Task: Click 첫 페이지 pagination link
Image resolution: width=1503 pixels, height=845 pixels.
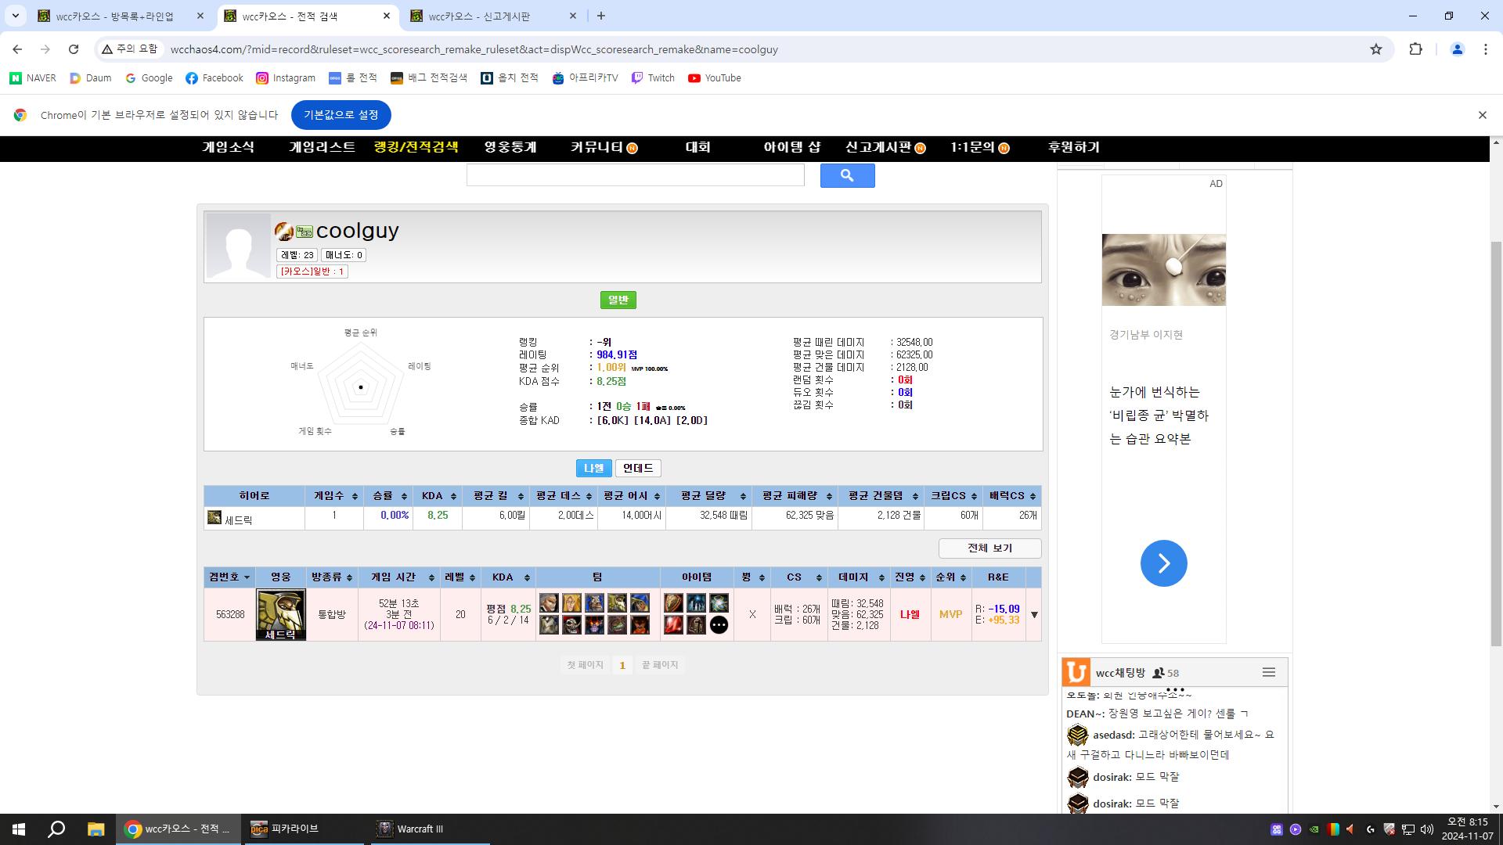Action: coord(586,665)
